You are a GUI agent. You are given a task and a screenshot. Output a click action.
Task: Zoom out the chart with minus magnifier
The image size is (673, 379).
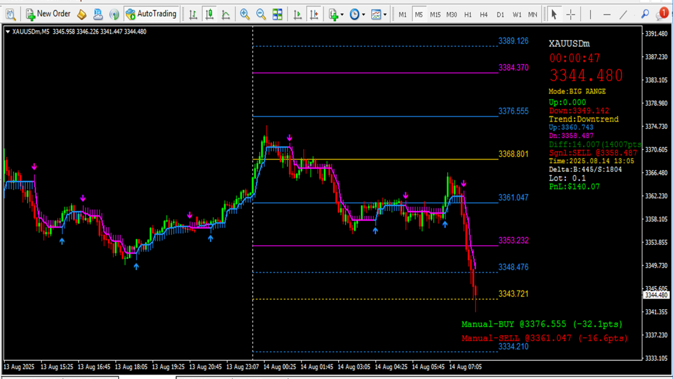(x=261, y=14)
